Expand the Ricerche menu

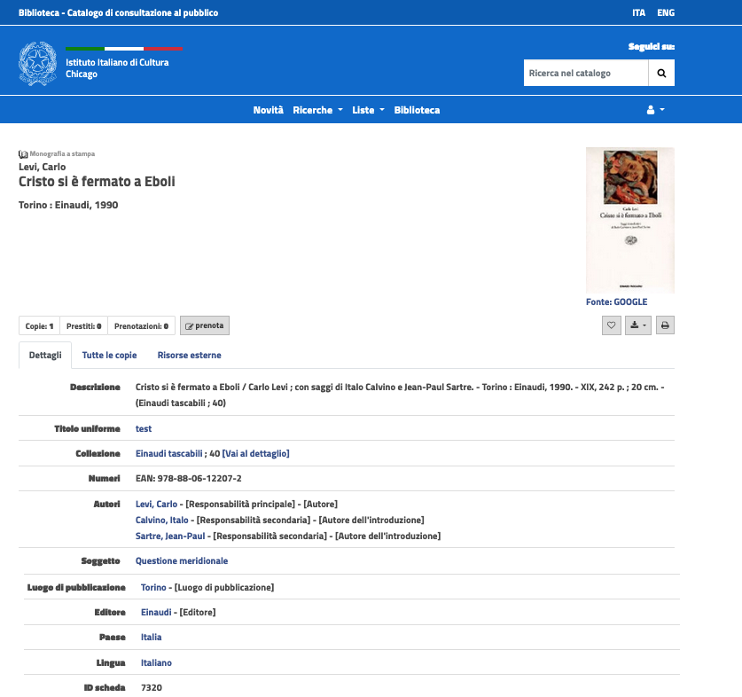[317, 110]
